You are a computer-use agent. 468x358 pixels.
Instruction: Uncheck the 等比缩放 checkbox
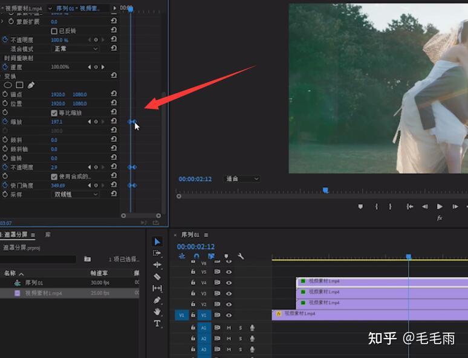point(54,113)
